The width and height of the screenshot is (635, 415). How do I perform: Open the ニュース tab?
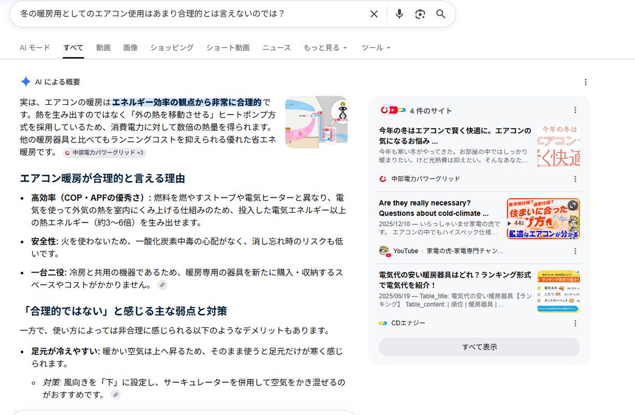277,48
